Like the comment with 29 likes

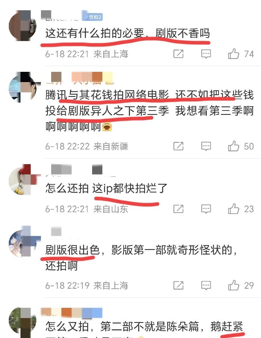click(233, 285)
